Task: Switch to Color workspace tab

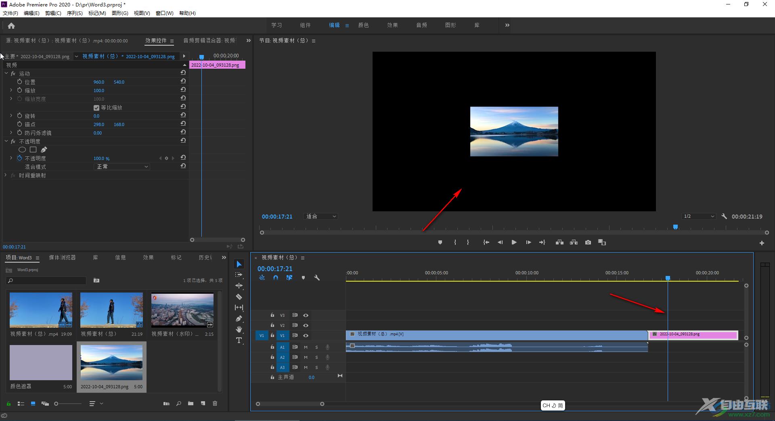Action: pyautogui.click(x=363, y=25)
